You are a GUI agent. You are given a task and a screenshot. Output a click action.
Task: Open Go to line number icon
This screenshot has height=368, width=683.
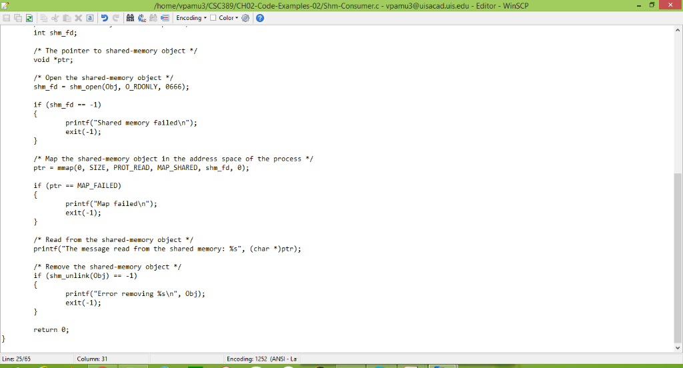pos(165,18)
